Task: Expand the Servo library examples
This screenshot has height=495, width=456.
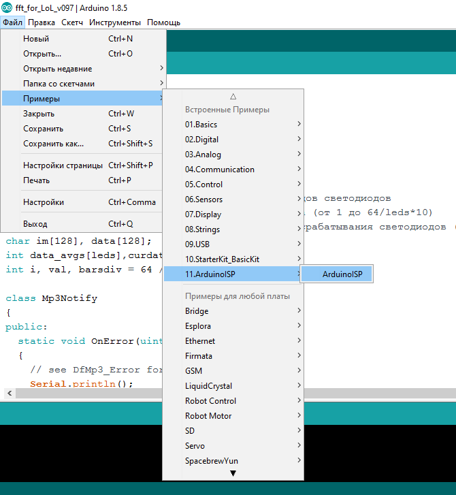Action: tap(195, 446)
